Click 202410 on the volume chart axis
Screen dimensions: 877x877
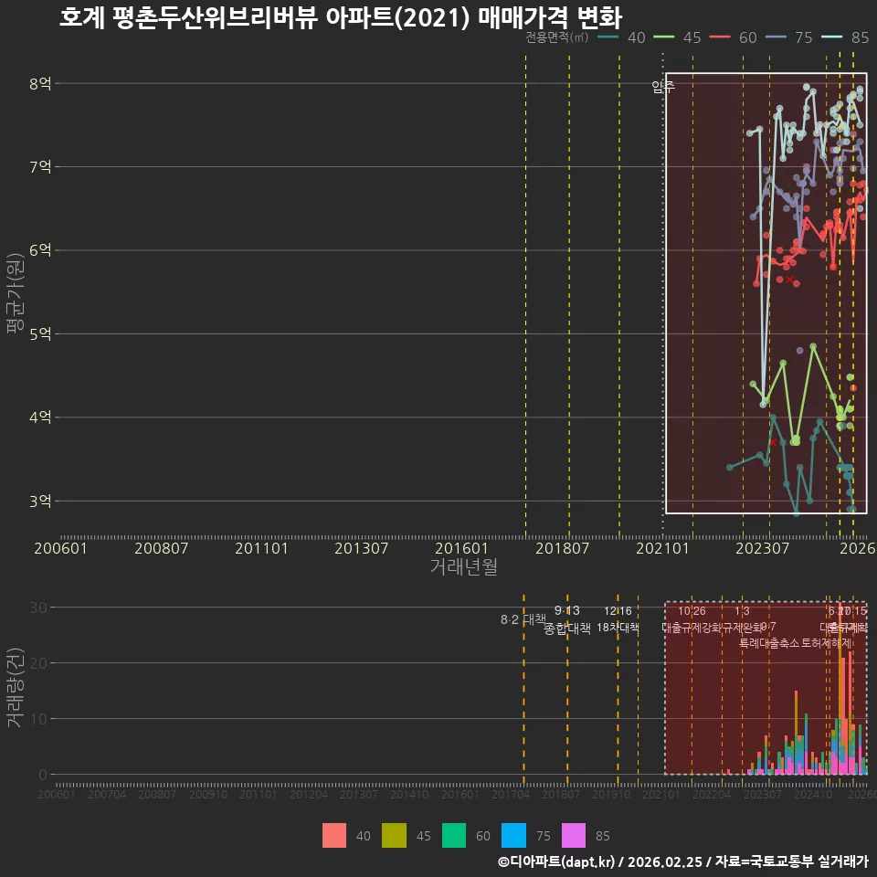[x=813, y=794]
